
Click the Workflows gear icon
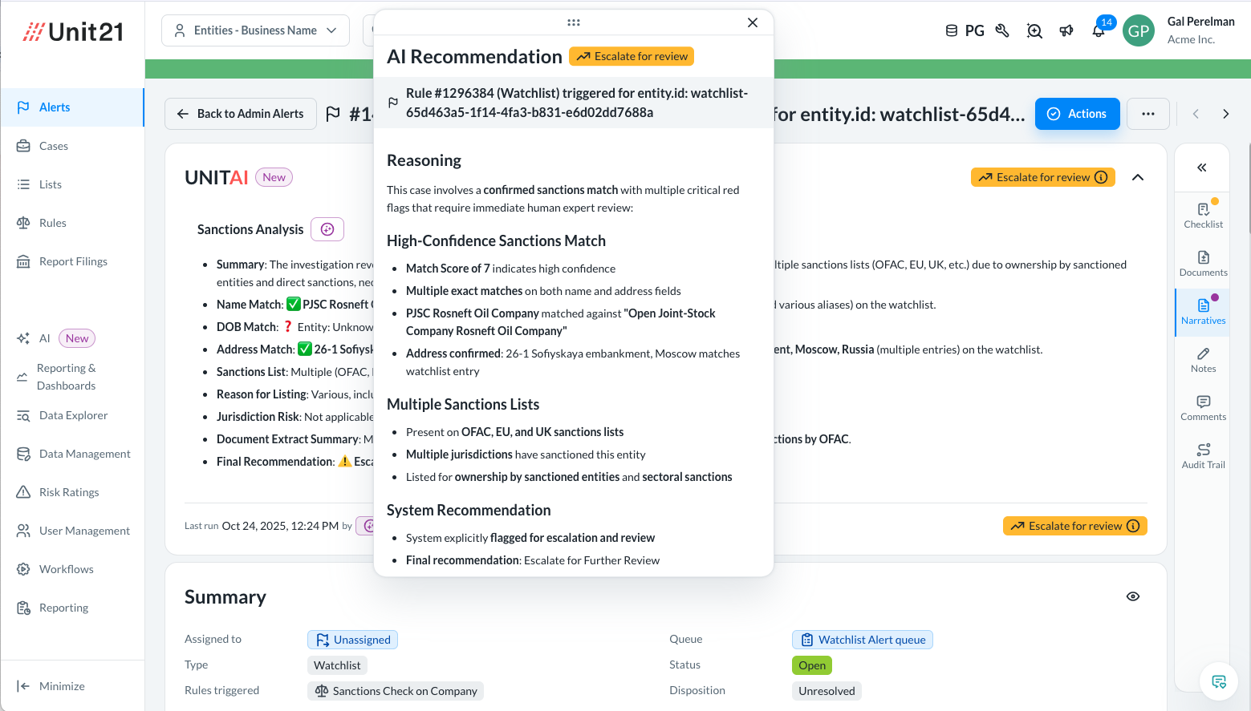(x=23, y=569)
